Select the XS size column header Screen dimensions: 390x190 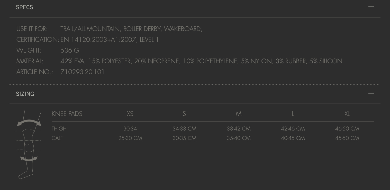pyautogui.click(x=130, y=114)
